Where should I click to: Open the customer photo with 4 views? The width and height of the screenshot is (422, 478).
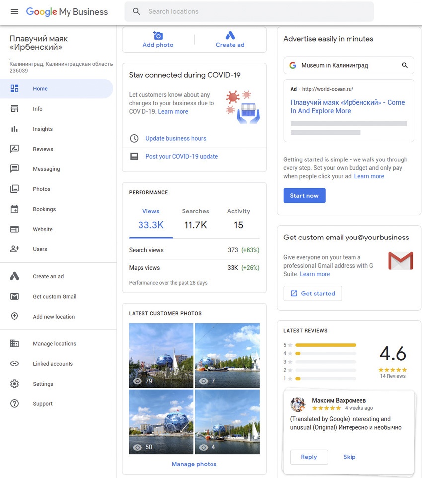pyautogui.click(x=227, y=422)
